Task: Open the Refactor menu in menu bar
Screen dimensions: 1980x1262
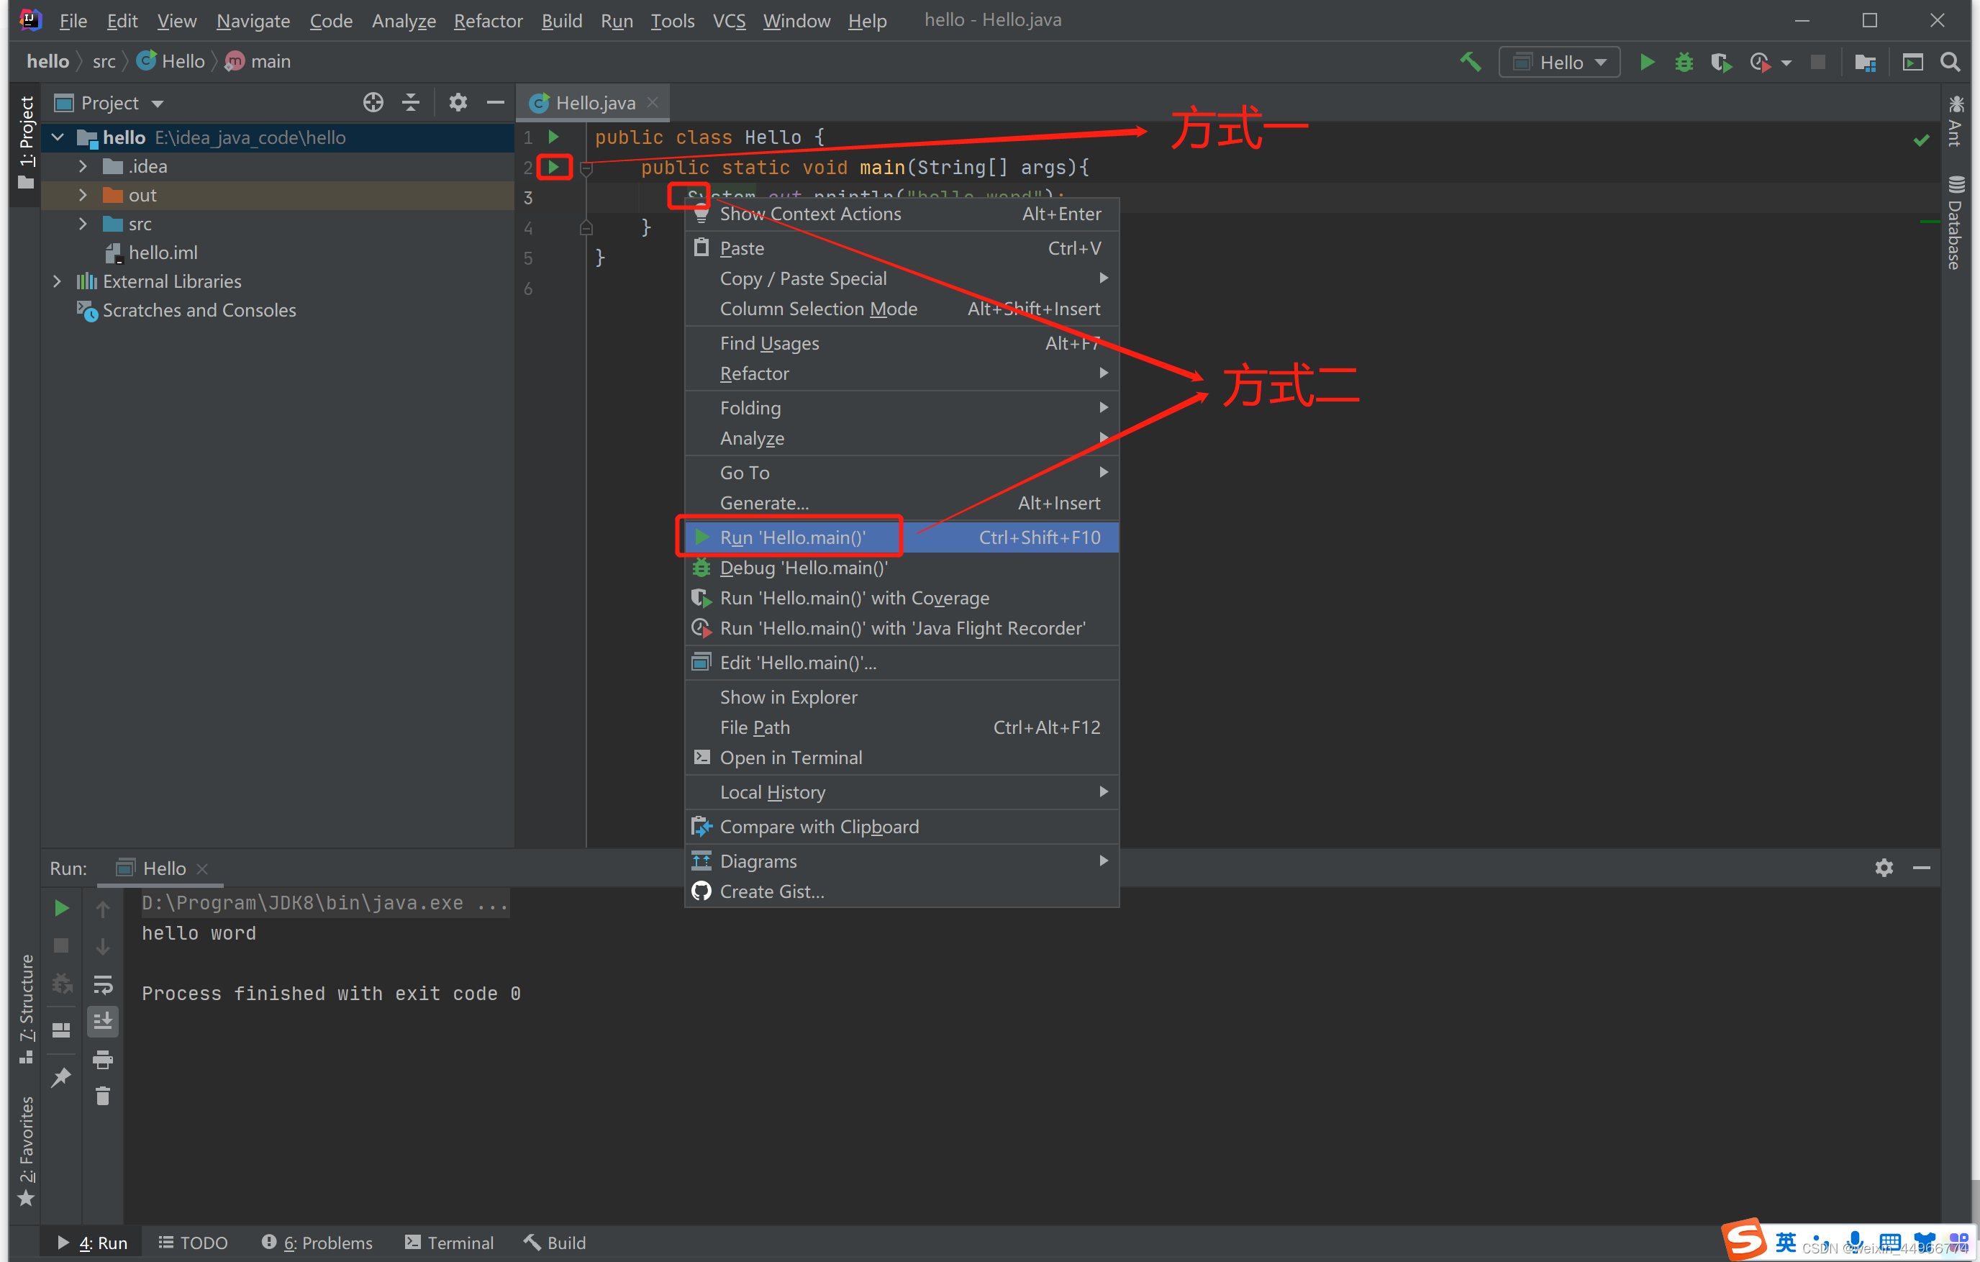Action: coord(488,21)
